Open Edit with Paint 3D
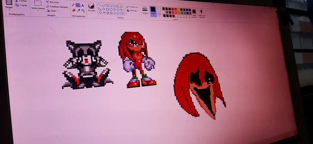Image resolution: width=313 pixels, height=144 pixels. (x=202, y=14)
